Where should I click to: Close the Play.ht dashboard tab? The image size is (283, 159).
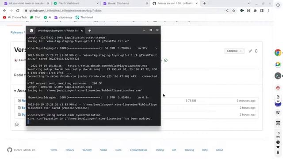pyautogui.click(x=97, y=3)
